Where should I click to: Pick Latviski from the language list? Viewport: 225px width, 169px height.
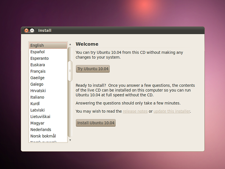point(48,110)
